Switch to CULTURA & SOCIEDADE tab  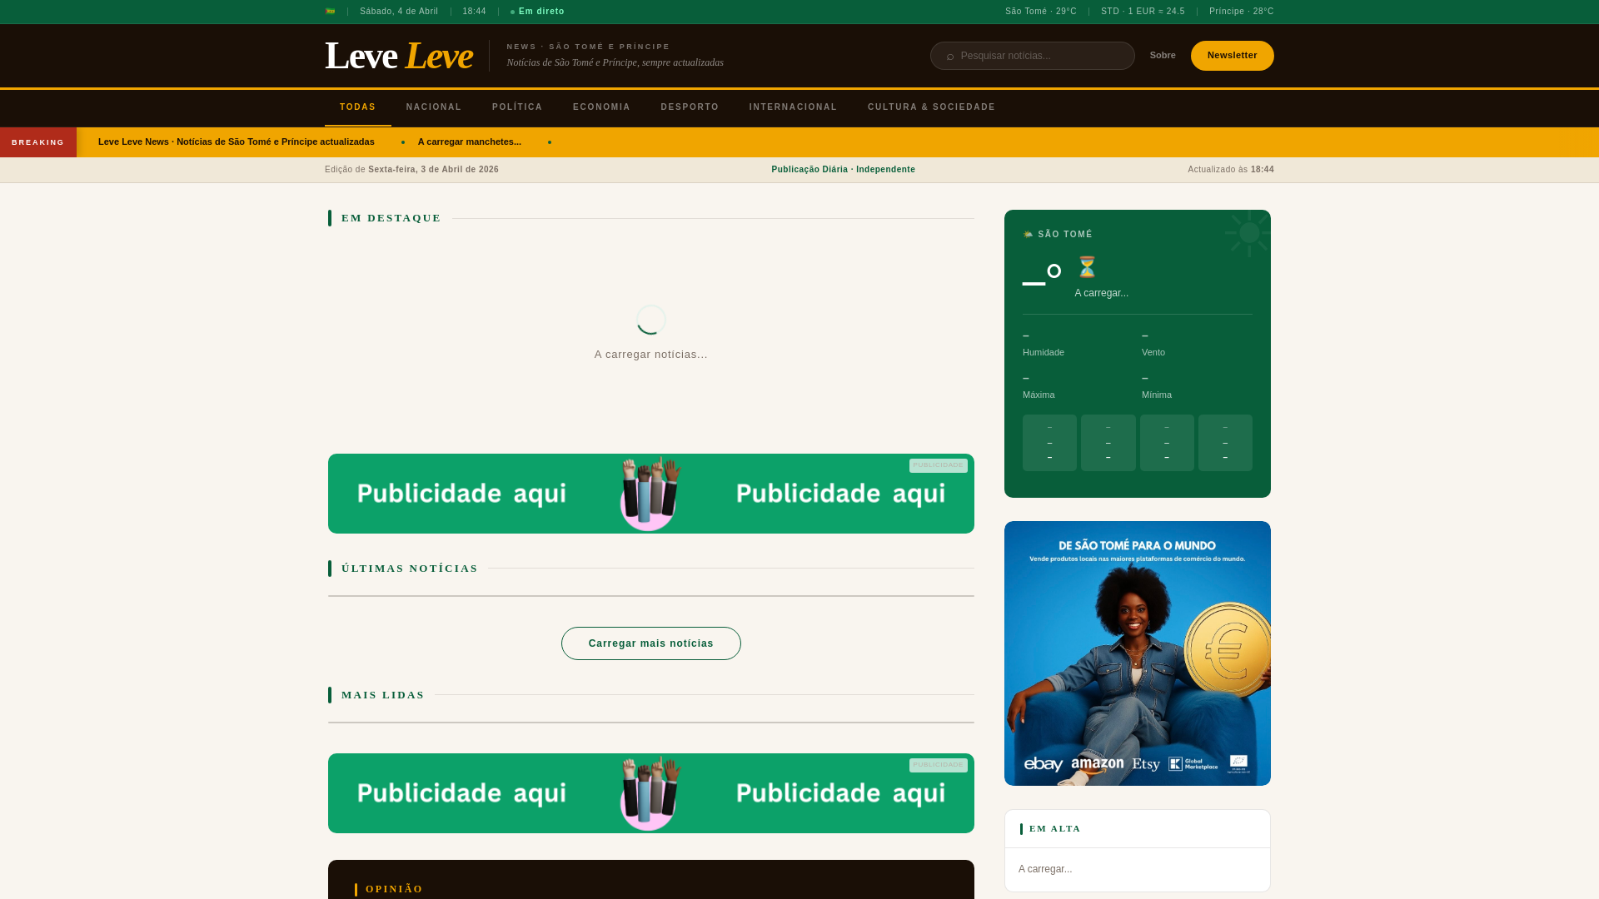[931, 107]
